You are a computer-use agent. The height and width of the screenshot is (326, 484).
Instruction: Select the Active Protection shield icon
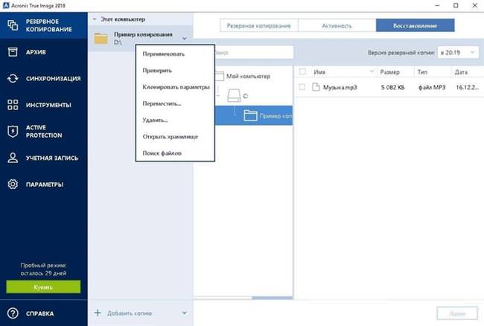[13, 132]
